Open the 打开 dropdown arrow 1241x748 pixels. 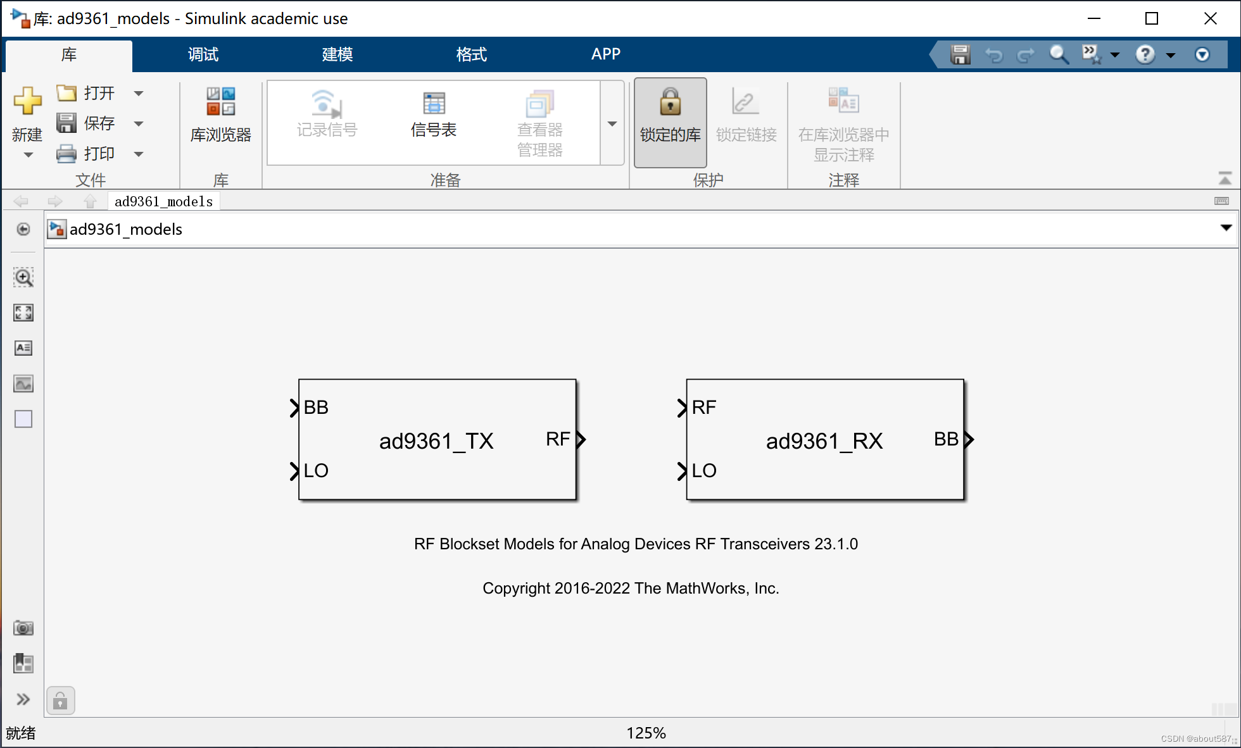pyautogui.click(x=139, y=92)
